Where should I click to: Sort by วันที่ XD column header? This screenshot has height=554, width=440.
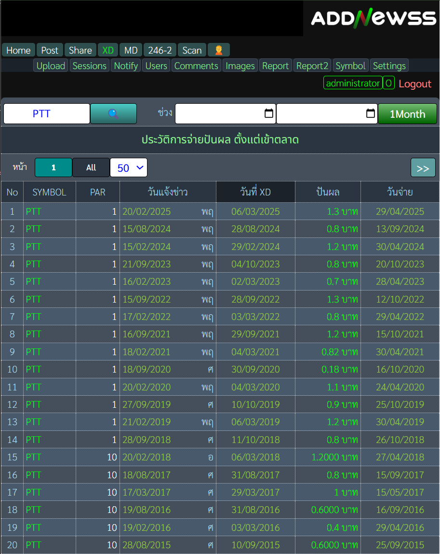click(x=255, y=192)
